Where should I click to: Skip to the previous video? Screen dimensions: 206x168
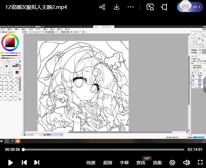coord(24,163)
